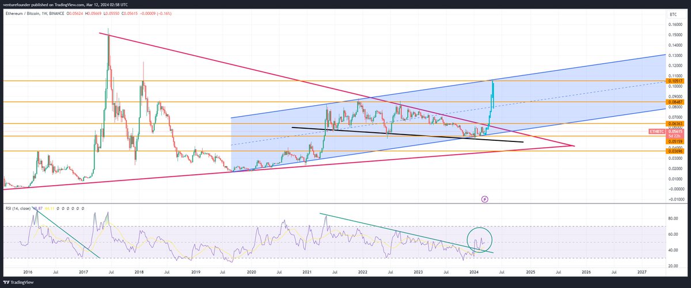The height and width of the screenshot is (288, 691).
Task: Click the tall 2017 peak candle
Action: coord(108,49)
